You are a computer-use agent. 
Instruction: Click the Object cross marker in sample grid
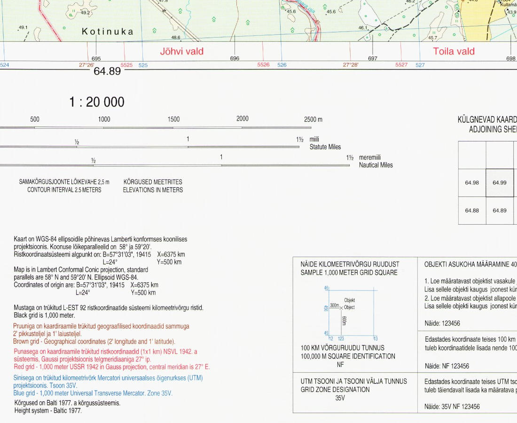coord(341,308)
